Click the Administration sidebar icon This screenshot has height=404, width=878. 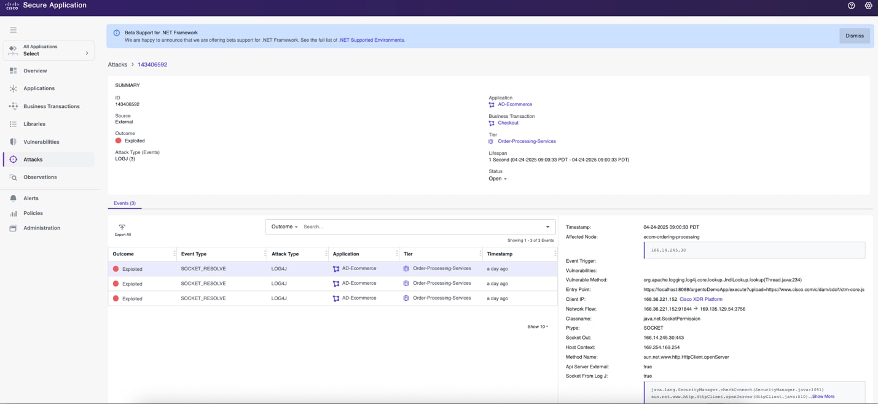[x=13, y=228]
